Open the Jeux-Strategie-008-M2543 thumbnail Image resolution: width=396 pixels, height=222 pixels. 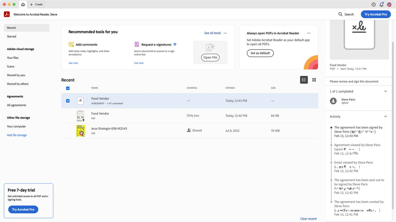81,131
